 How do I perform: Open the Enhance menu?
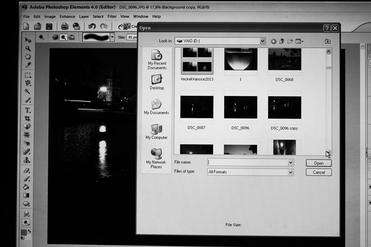click(67, 17)
